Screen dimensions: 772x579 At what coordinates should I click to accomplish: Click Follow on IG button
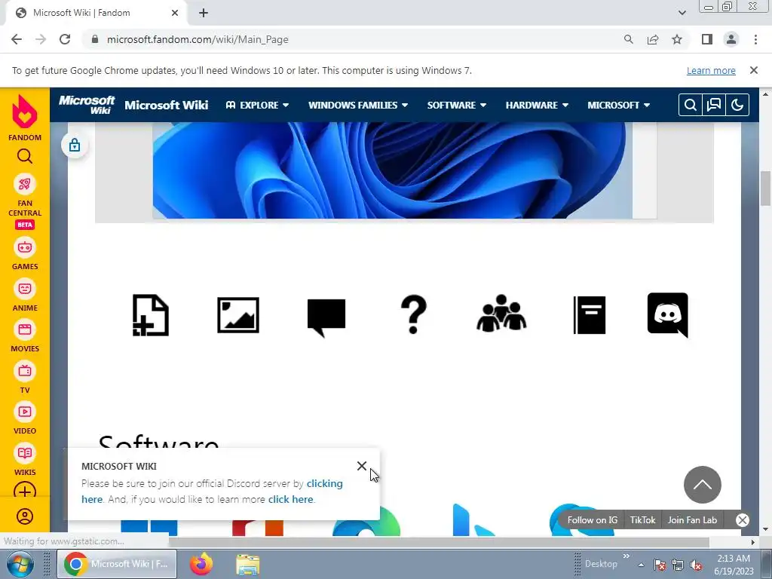point(593,520)
